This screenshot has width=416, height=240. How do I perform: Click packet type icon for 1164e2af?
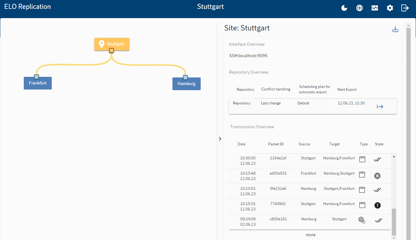coord(362,159)
